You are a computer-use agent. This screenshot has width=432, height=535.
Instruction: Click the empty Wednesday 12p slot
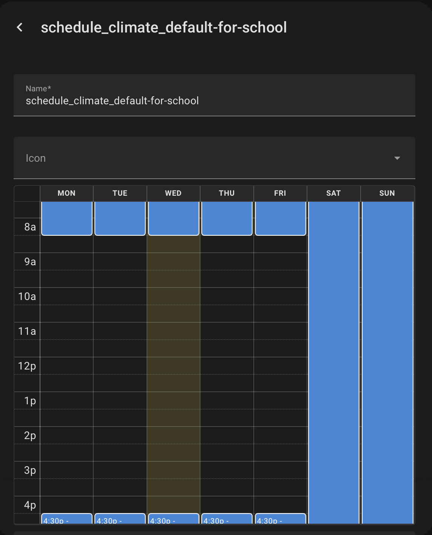174,366
